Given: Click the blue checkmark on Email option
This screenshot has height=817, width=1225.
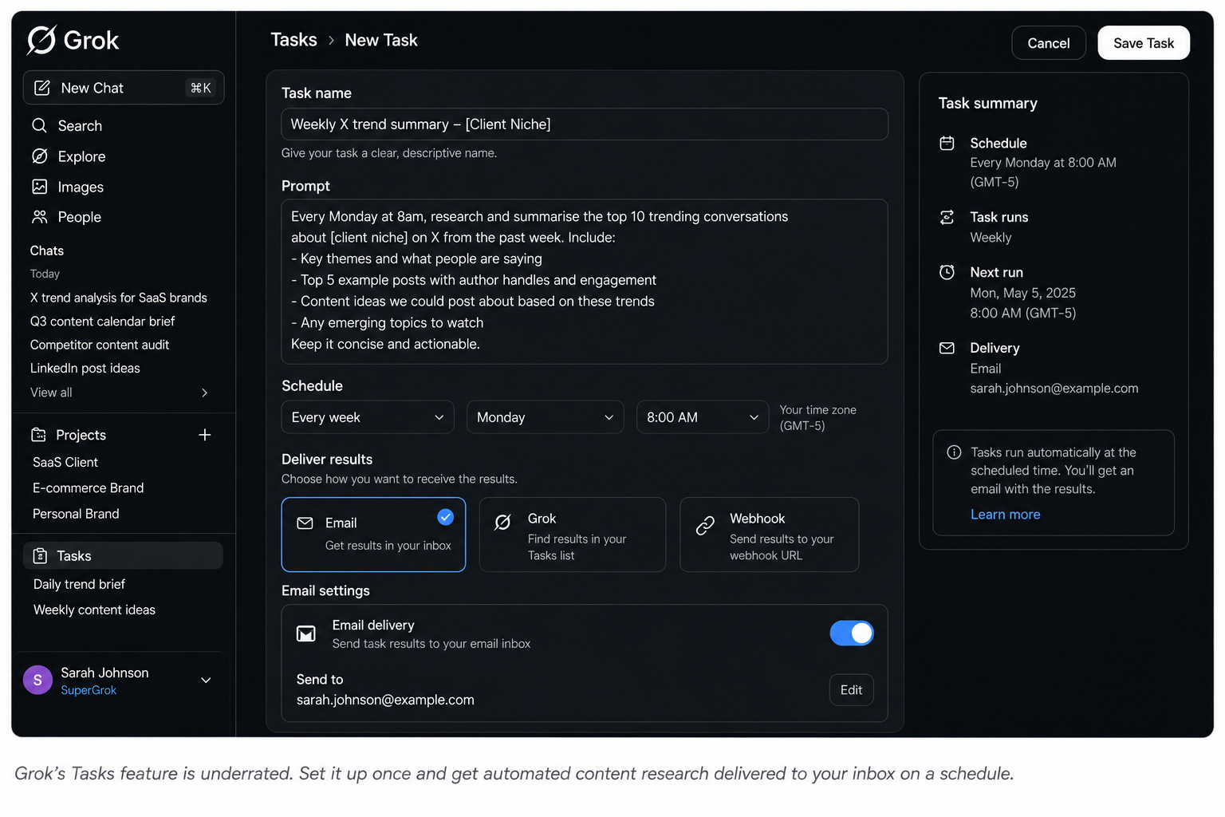Looking at the screenshot, I should pyautogui.click(x=446, y=517).
